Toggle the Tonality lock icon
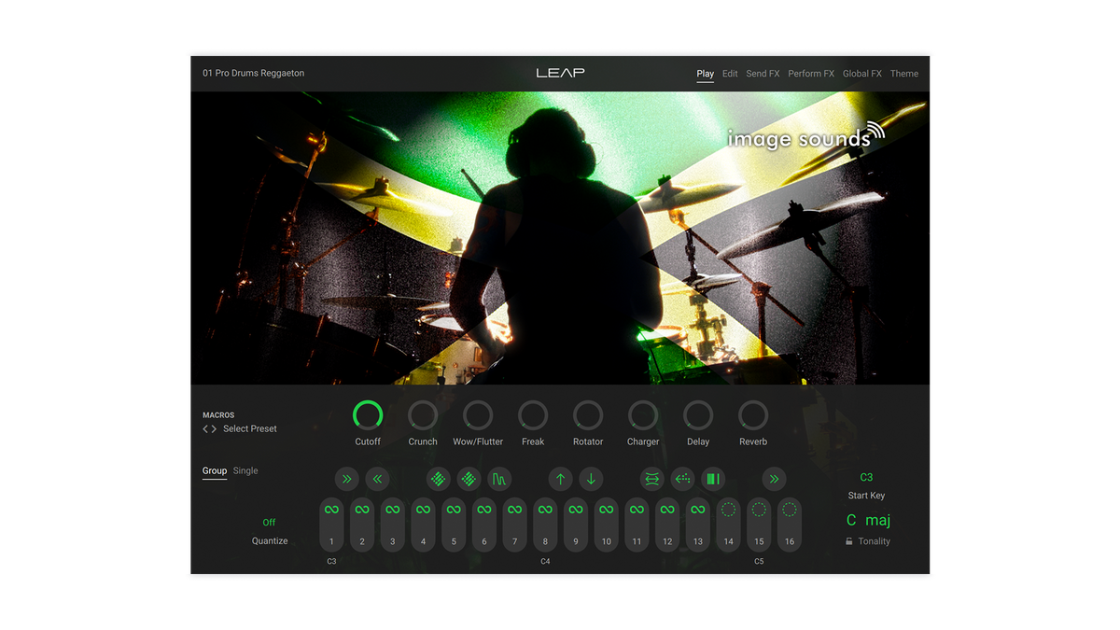Screen dimensions: 1120x630 [x=849, y=541]
